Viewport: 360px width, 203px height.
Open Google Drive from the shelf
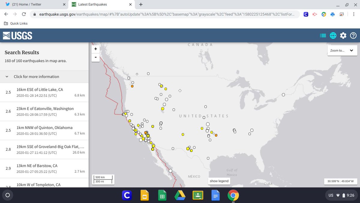(180, 195)
